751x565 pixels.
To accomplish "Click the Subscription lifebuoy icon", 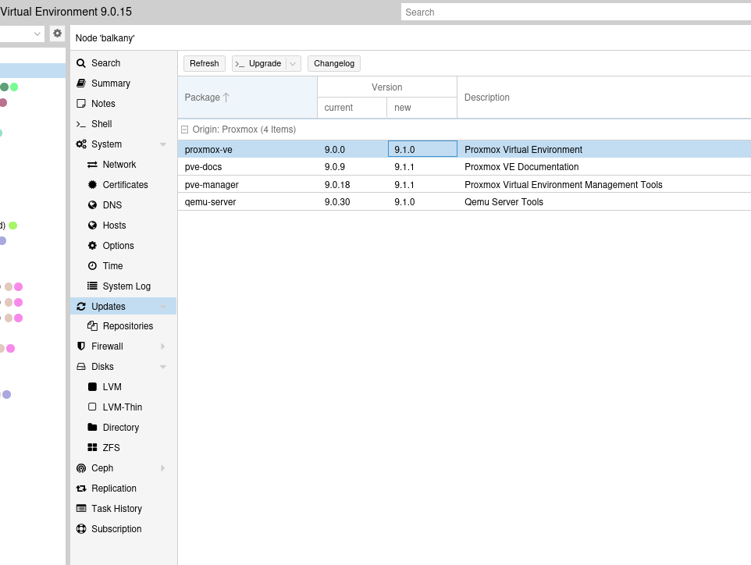I will pyautogui.click(x=81, y=529).
